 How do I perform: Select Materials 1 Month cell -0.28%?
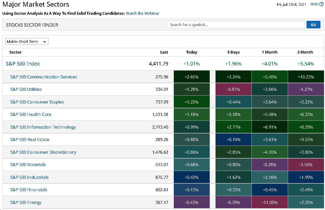(x=270, y=165)
